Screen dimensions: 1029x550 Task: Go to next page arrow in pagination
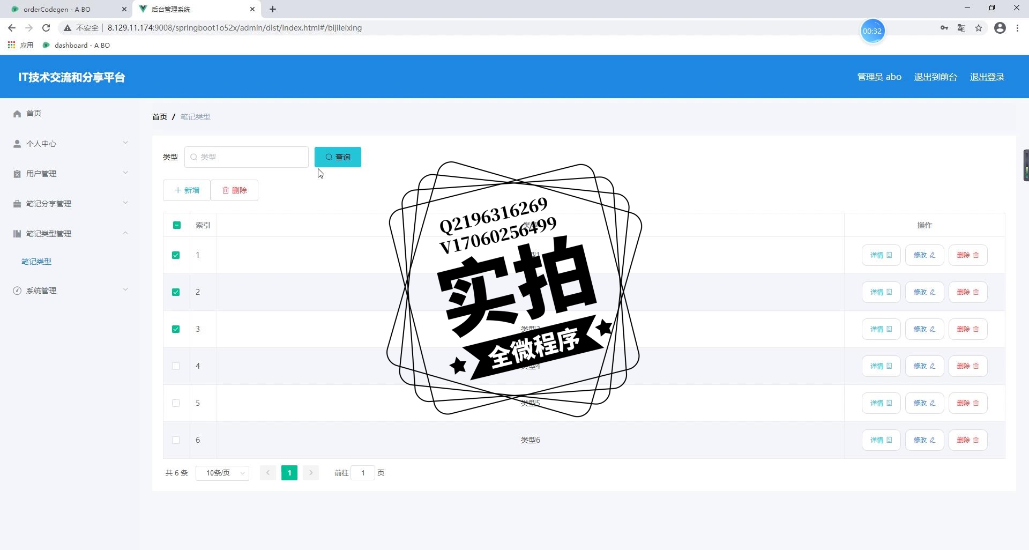tap(311, 473)
